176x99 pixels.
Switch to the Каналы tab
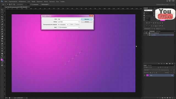coord(150,65)
